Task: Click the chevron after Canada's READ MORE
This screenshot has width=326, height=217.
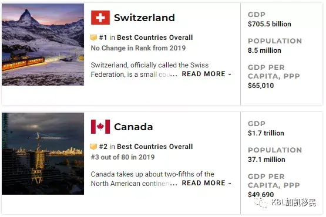Action: coord(230,184)
